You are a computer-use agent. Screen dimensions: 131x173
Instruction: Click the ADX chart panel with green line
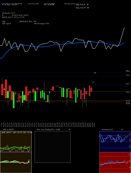coord(16,142)
